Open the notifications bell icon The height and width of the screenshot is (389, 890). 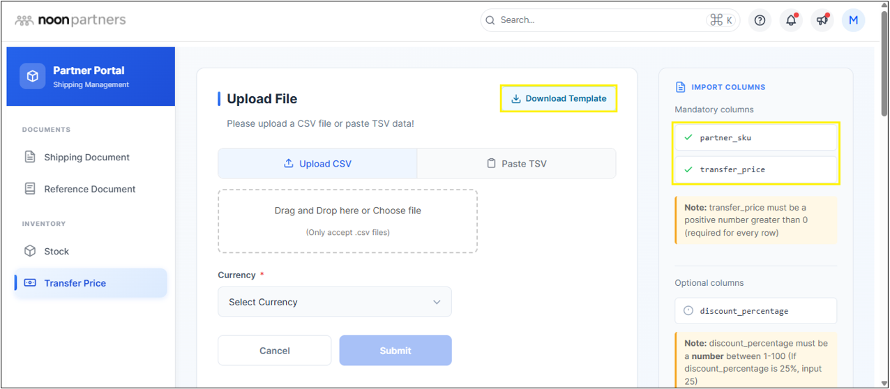click(791, 20)
